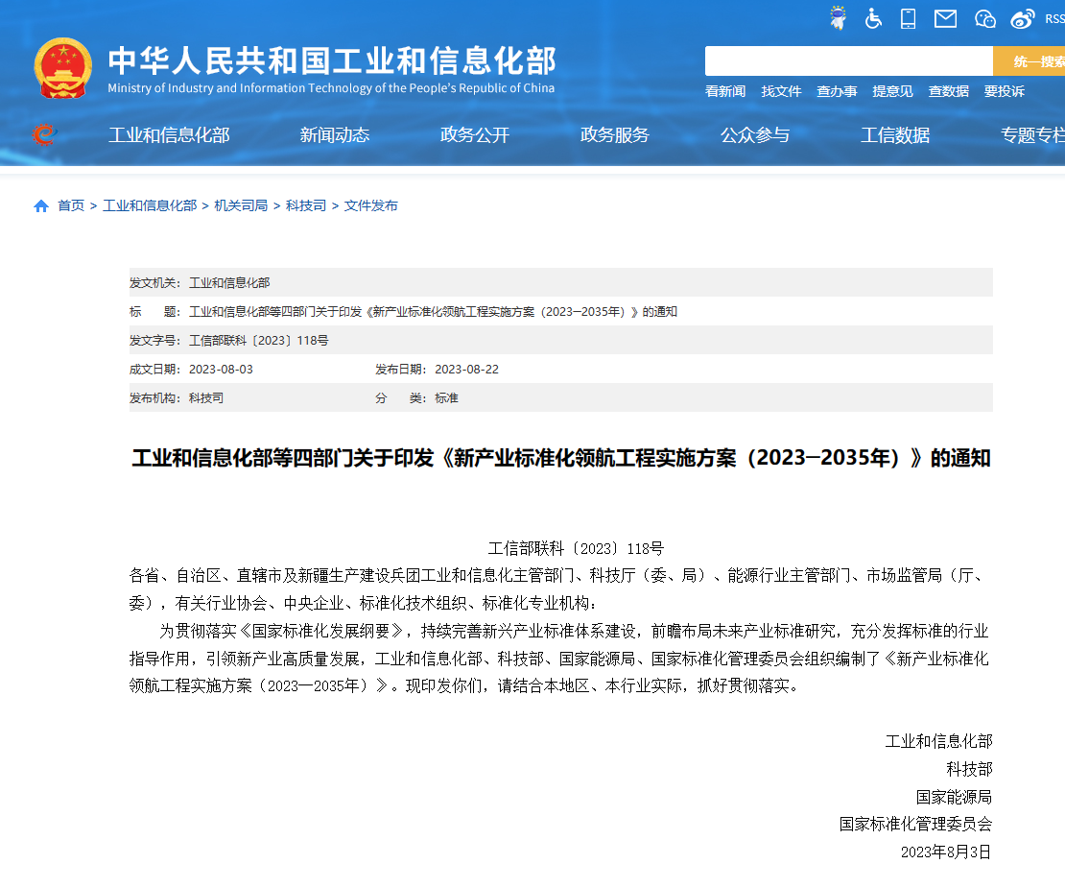Open the Weibo icon link
The image size is (1065, 888).
(x=1023, y=18)
